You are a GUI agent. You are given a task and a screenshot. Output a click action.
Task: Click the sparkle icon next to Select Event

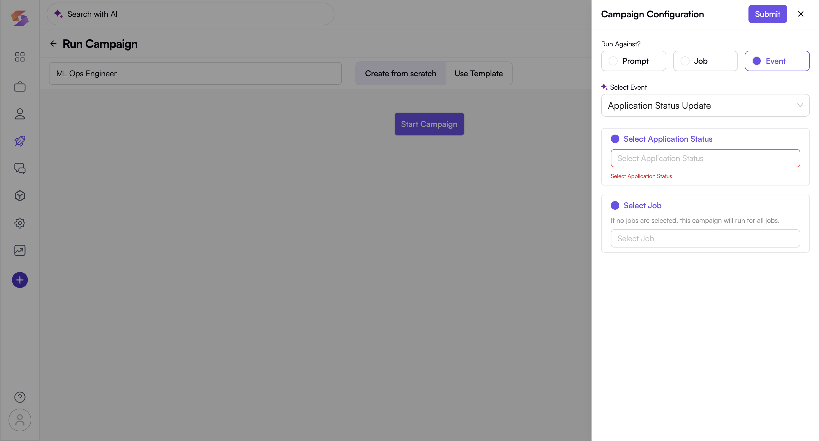604,87
